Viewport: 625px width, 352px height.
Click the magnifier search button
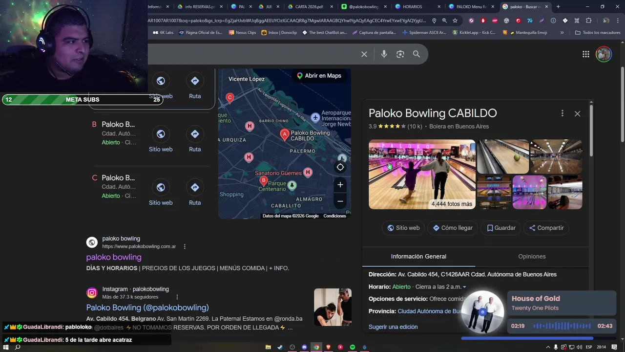click(x=417, y=54)
